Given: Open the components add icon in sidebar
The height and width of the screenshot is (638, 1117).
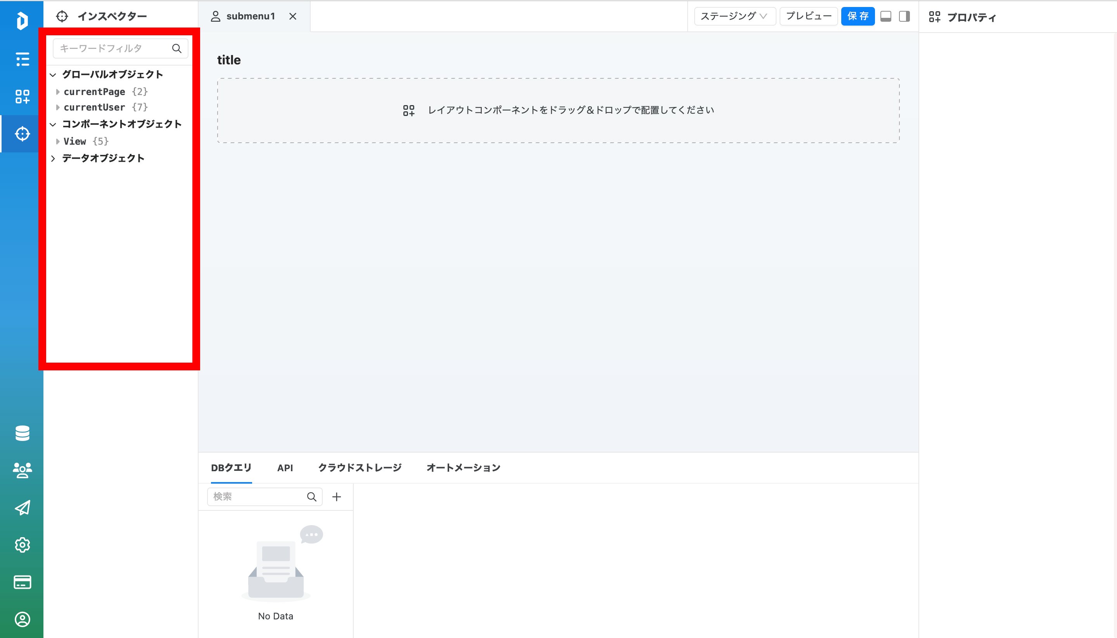Looking at the screenshot, I should 22,97.
